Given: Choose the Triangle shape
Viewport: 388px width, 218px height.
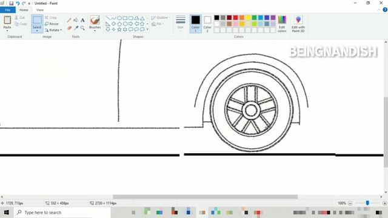Looking at the screenshot, I should [x=142, y=18].
